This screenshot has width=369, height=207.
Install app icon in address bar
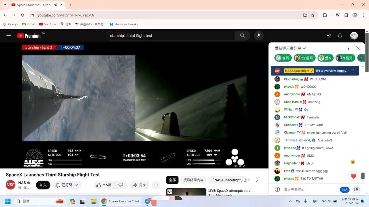(305, 15)
